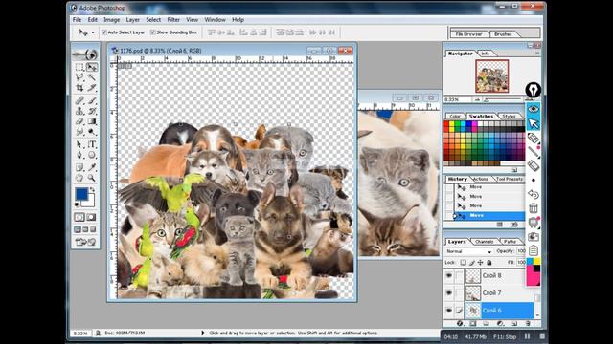Select the Healing Brush tool
The image size is (613, 344).
79,100
